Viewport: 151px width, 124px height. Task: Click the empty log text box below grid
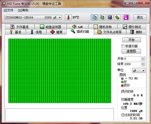60,115
